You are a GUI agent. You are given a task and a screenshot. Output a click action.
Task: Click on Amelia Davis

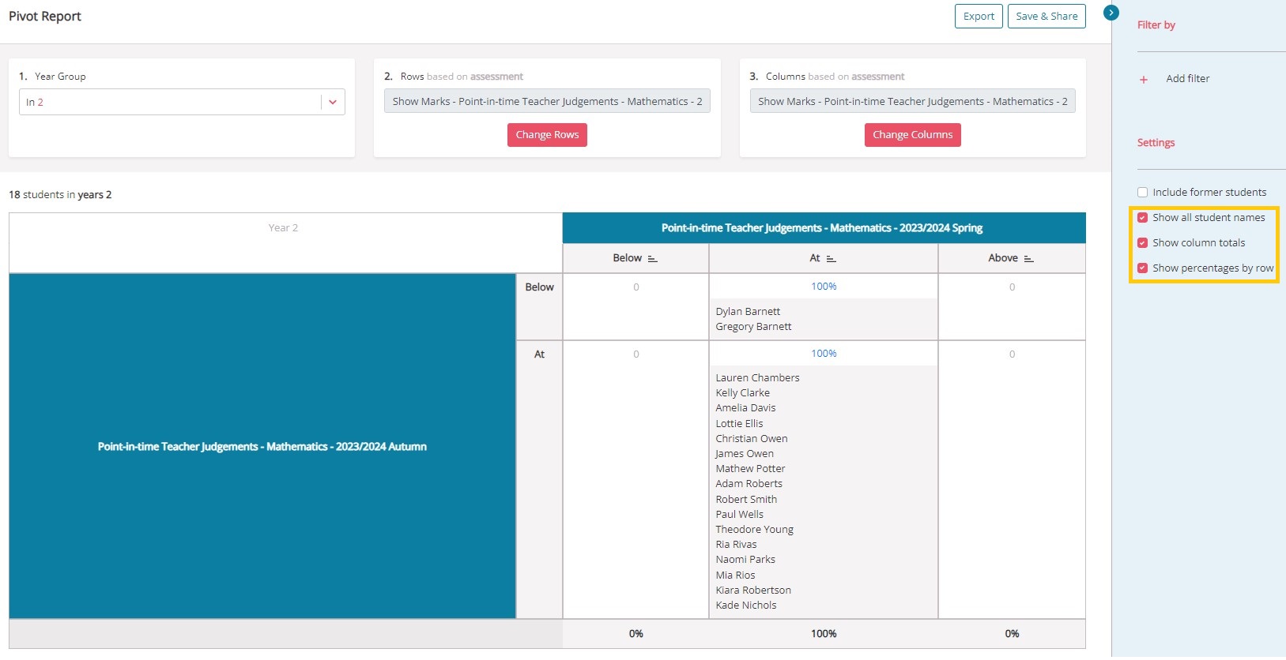coord(745,408)
